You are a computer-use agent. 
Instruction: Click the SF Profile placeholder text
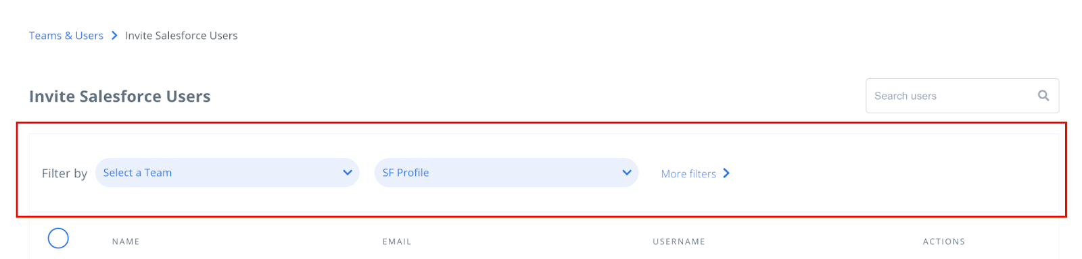(406, 173)
